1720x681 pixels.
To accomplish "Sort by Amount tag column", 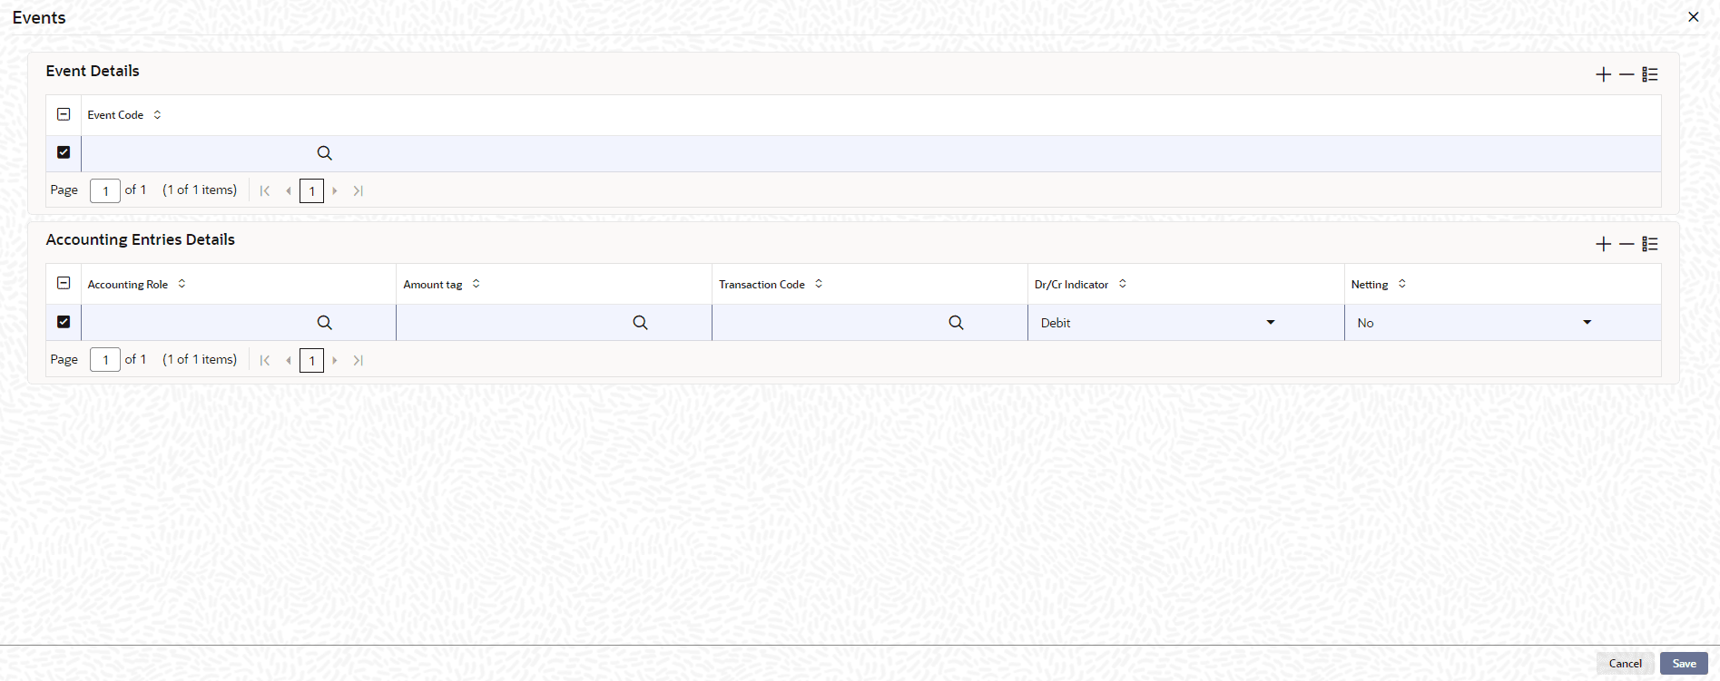I will point(476,284).
